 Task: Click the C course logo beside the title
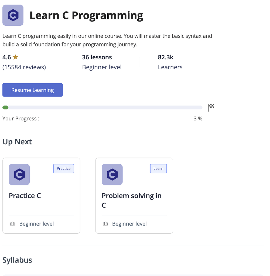[13, 15]
